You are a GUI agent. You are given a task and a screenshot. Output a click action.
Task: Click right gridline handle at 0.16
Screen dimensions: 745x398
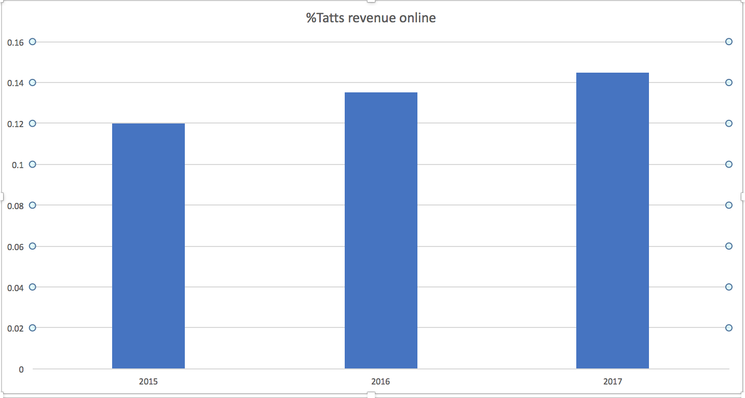point(728,42)
